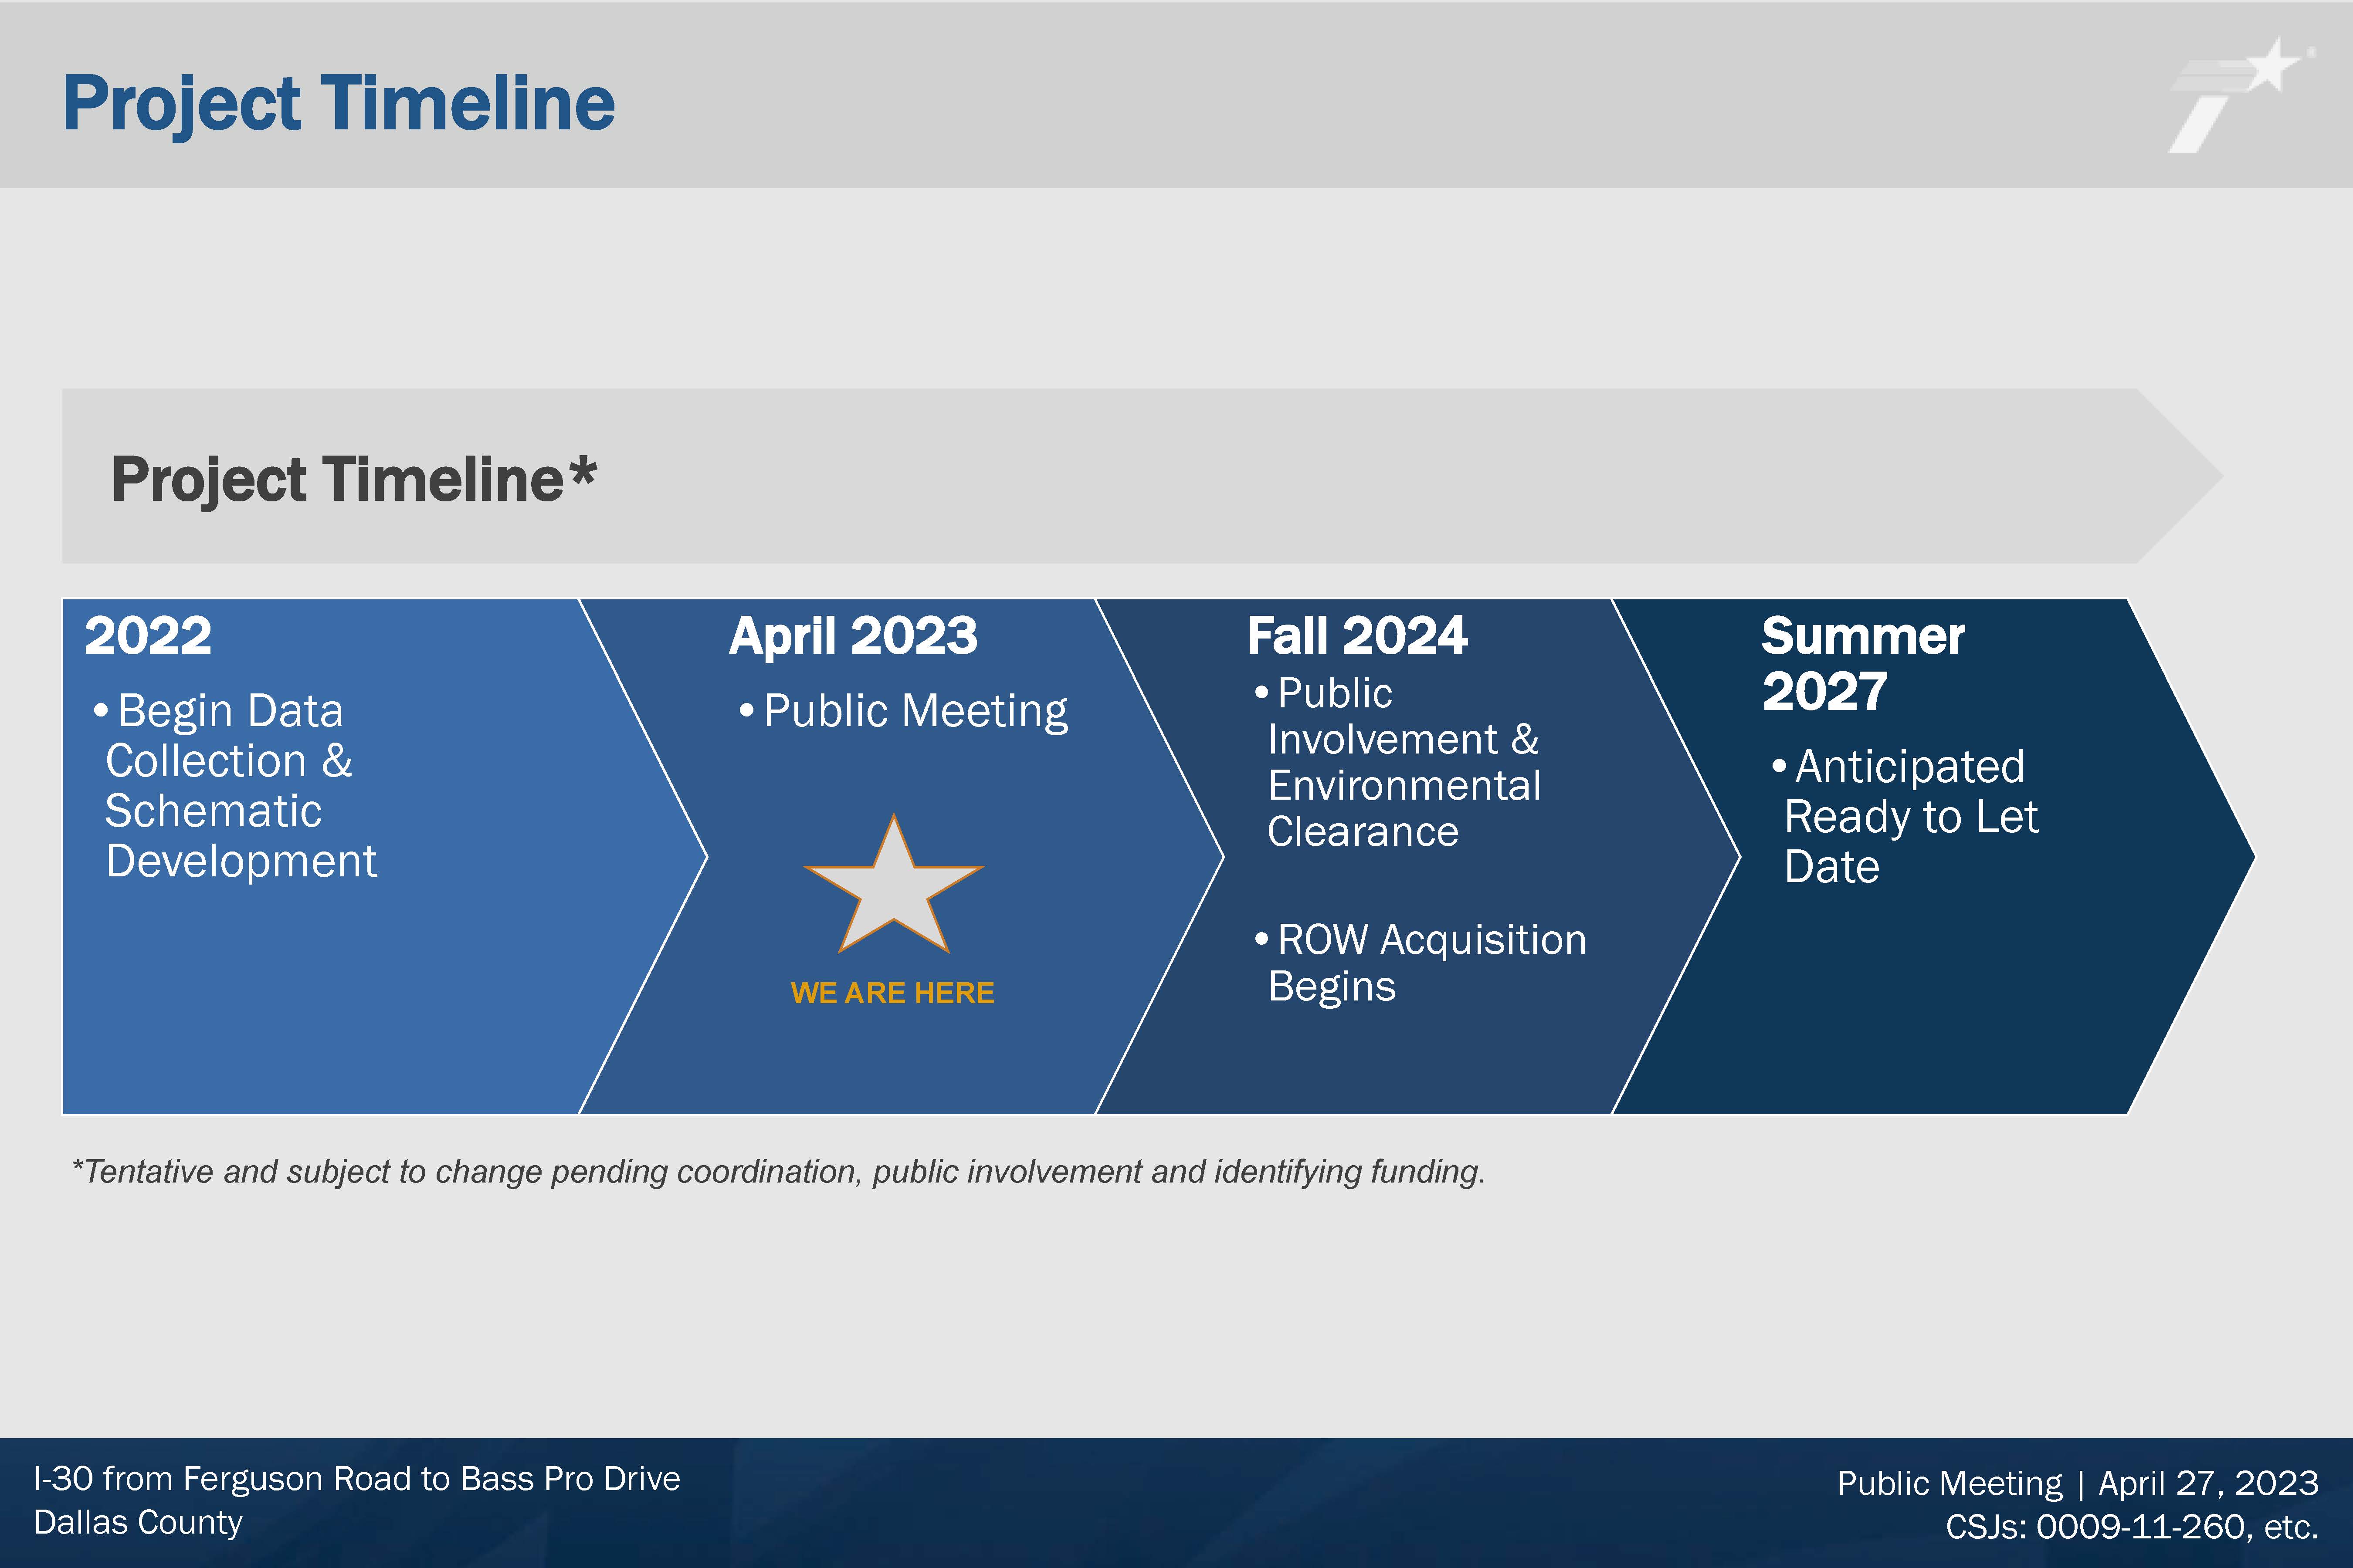
Task: Click the 'April 2023' phase heading
Action: (x=853, y=637)
